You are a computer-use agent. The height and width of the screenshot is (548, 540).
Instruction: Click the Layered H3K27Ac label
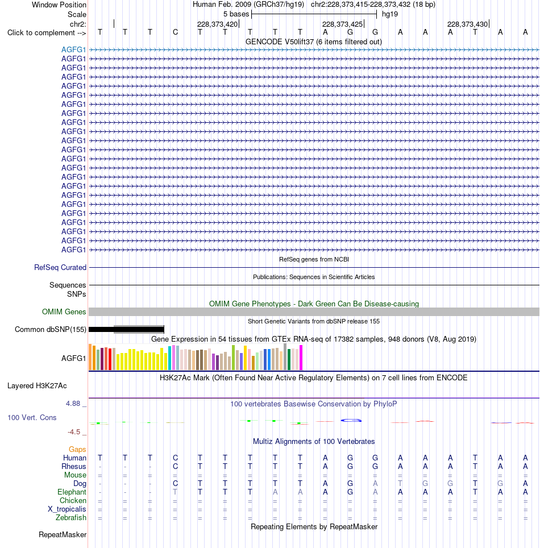pyautogui.click(x=37, y=386)
